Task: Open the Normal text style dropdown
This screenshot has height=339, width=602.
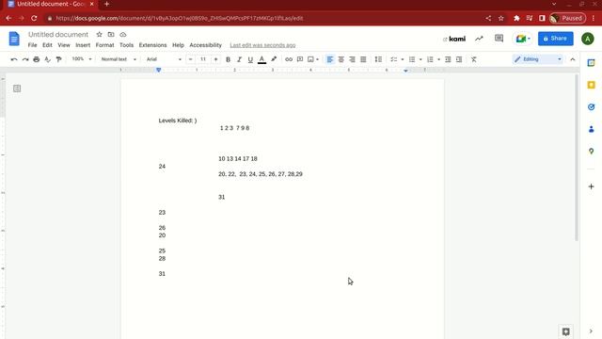Action: (119, 59)
